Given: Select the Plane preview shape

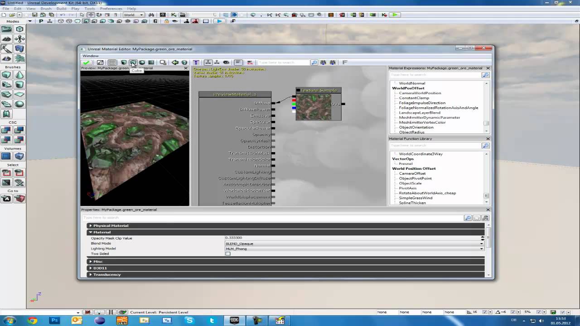Looking at the screenshot, I should (x=151, y=62).
